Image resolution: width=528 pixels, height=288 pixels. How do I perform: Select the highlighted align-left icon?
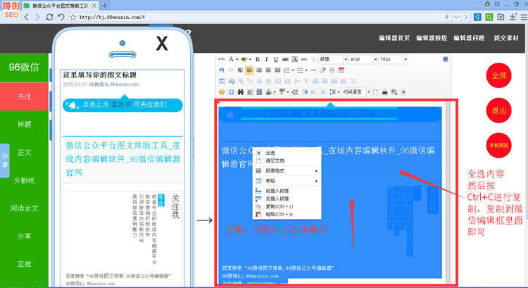[x=249, y=70]
